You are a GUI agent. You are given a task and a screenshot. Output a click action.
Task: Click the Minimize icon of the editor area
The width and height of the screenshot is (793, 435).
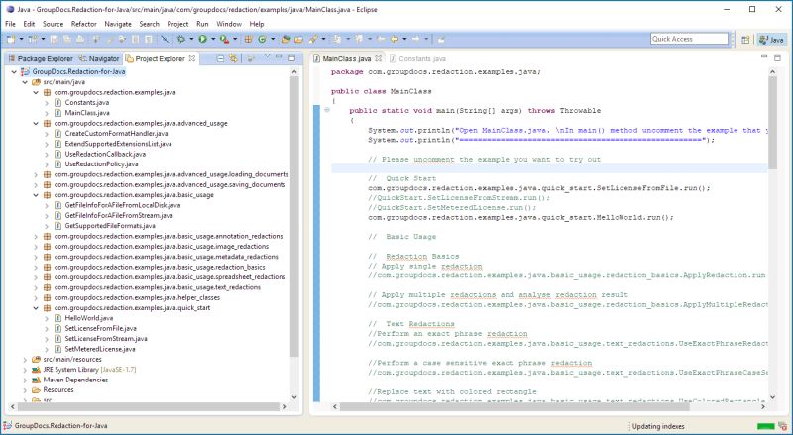(764, 57)
